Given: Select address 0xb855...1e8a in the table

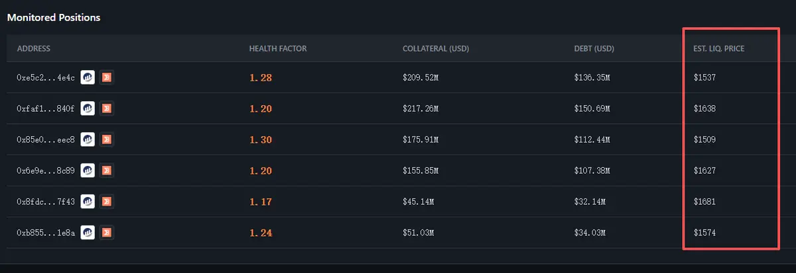Looking at the screenshot, I should (x=46, y=233).
